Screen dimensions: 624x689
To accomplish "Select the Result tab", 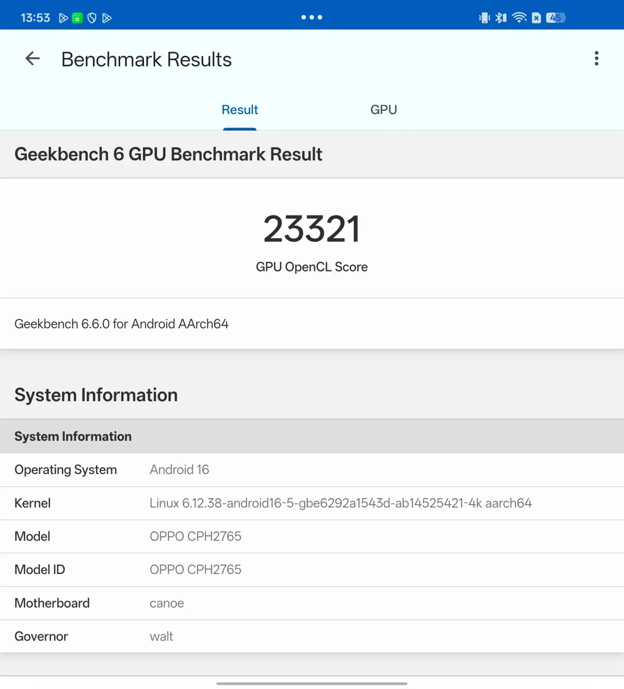I will click(240, 110).
